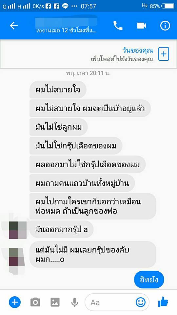The image size is (177, 315).
Task: Tap the microphone to record voice
Action: pos(75,302)
